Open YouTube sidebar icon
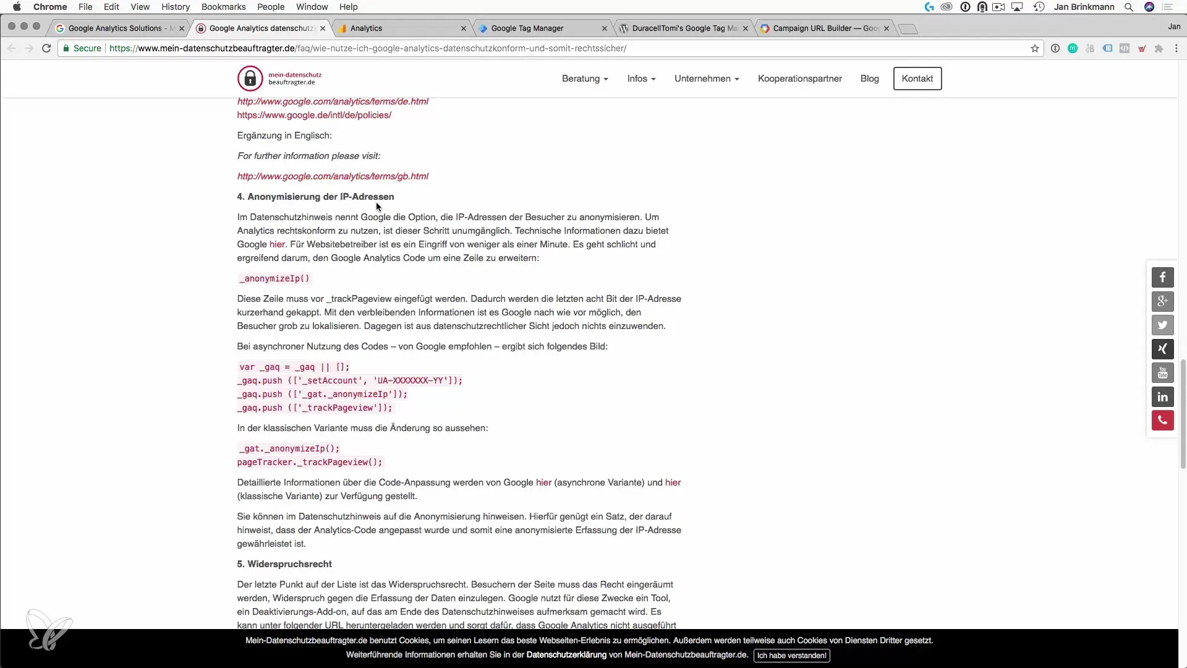This screenshot has height=668, width=1187. (1162, 373)
